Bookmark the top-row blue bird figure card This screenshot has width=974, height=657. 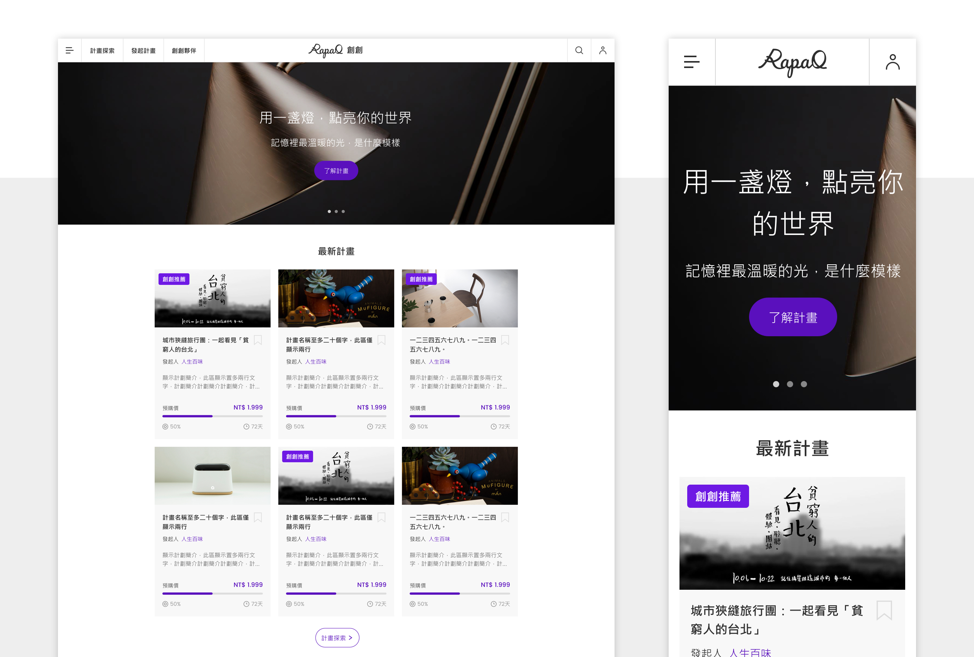(x=381, y=340)
